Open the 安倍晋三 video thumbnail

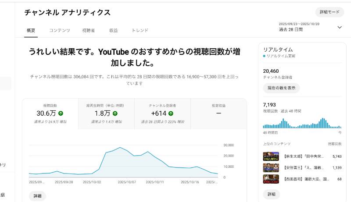tap(271, 167)
